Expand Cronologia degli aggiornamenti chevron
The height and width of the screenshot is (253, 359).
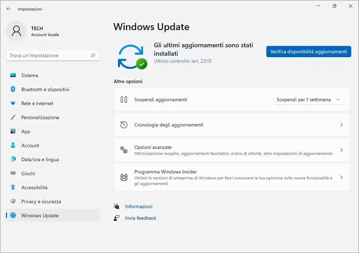342,125
